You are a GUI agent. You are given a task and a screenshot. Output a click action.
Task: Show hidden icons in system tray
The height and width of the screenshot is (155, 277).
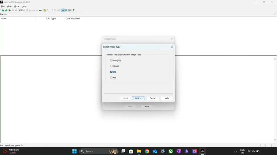coord(235,151)
